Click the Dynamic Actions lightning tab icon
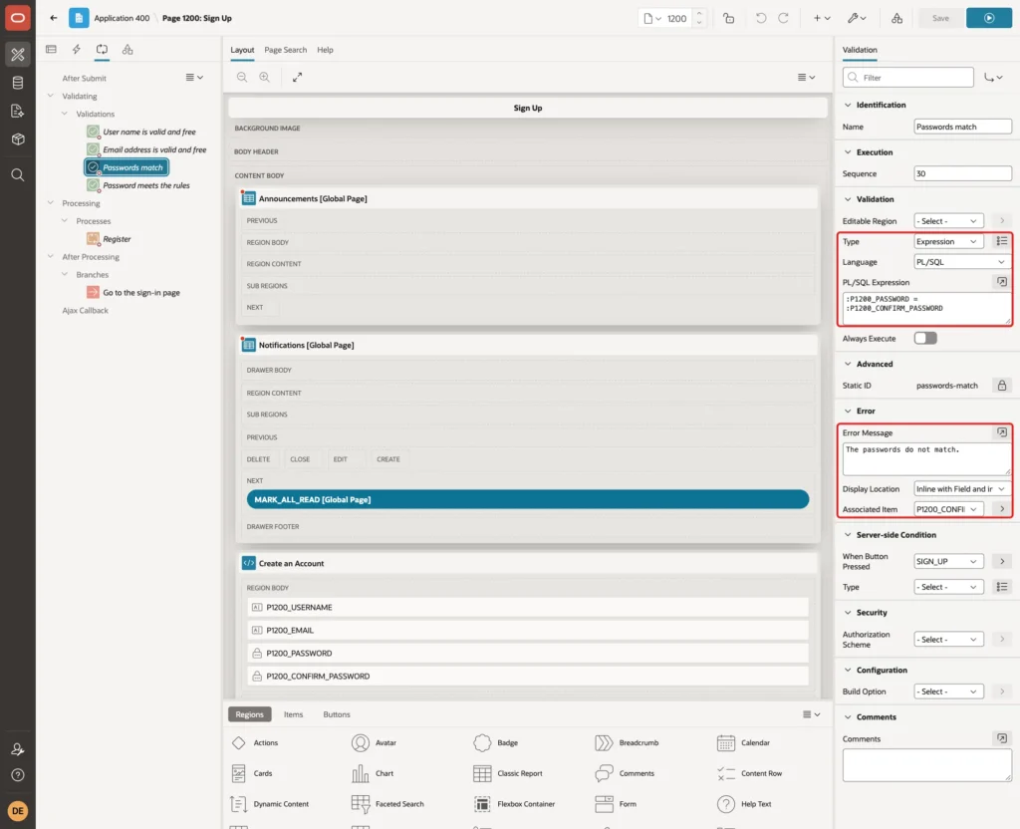The width and height of the screenshot is (1020, 829). tap(76, 50)
